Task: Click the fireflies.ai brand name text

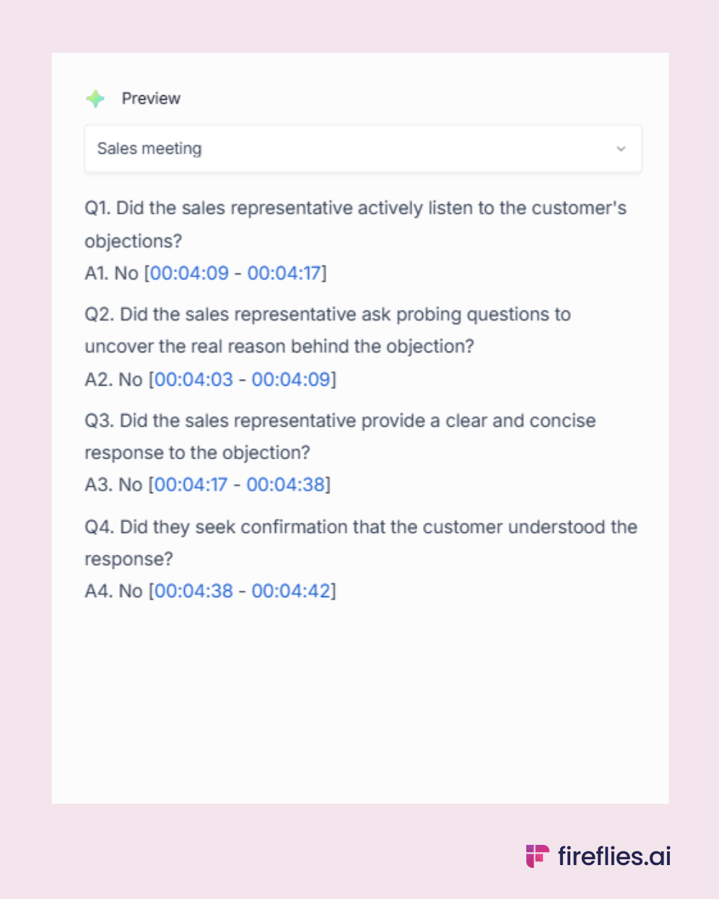Action: pyautogui.click(x=614, y=856)
